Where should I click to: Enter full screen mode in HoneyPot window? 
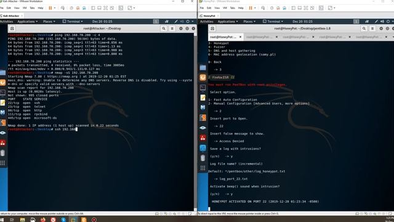coord(306,8)
